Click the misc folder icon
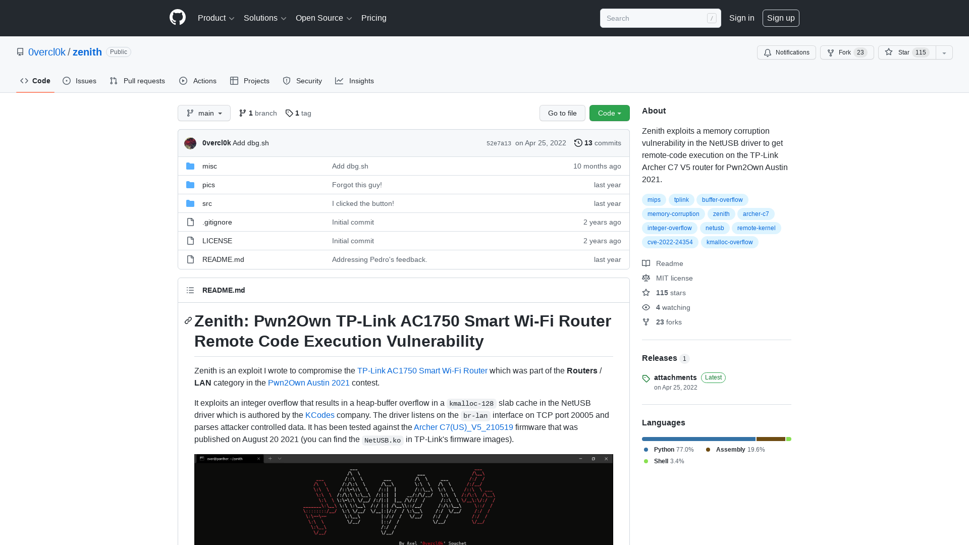 [x=190, y=166]
